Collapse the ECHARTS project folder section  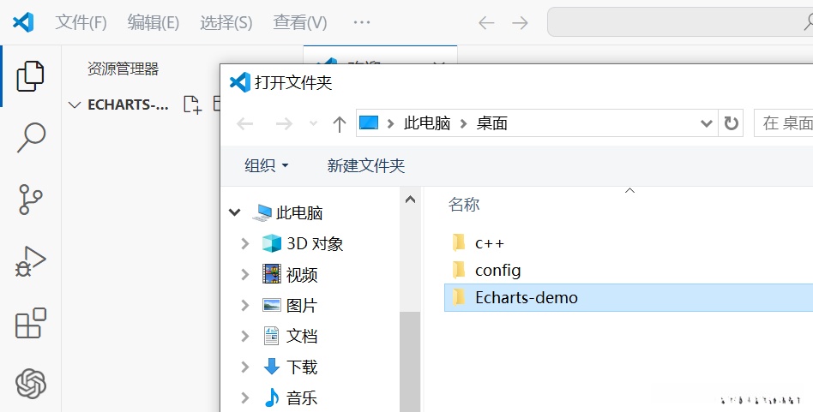tap(75, 105)
